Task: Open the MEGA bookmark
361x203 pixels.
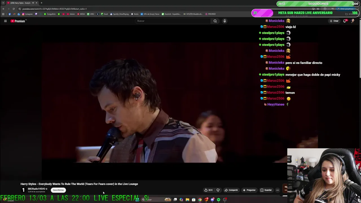Action: pyautogui.click(x=81, y=14)
